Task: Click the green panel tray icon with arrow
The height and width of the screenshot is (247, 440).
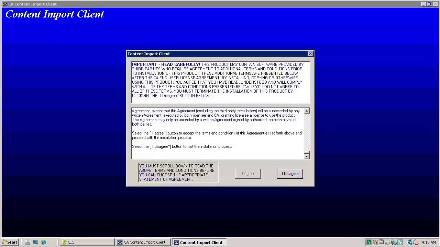Action: pyautogui.click(x=400, y=242)
